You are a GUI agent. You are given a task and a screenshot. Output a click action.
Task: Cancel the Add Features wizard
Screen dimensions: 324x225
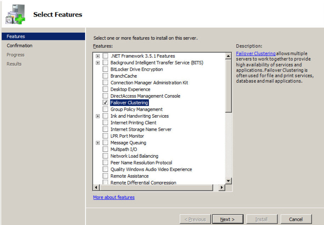click(296, 219)
